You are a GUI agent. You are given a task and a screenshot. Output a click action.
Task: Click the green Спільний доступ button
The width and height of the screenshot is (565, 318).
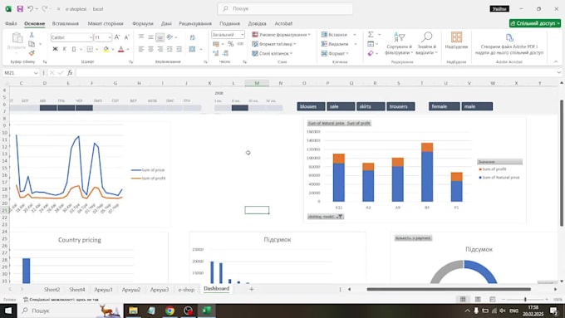pyautogui.click(x=535, y=23)
